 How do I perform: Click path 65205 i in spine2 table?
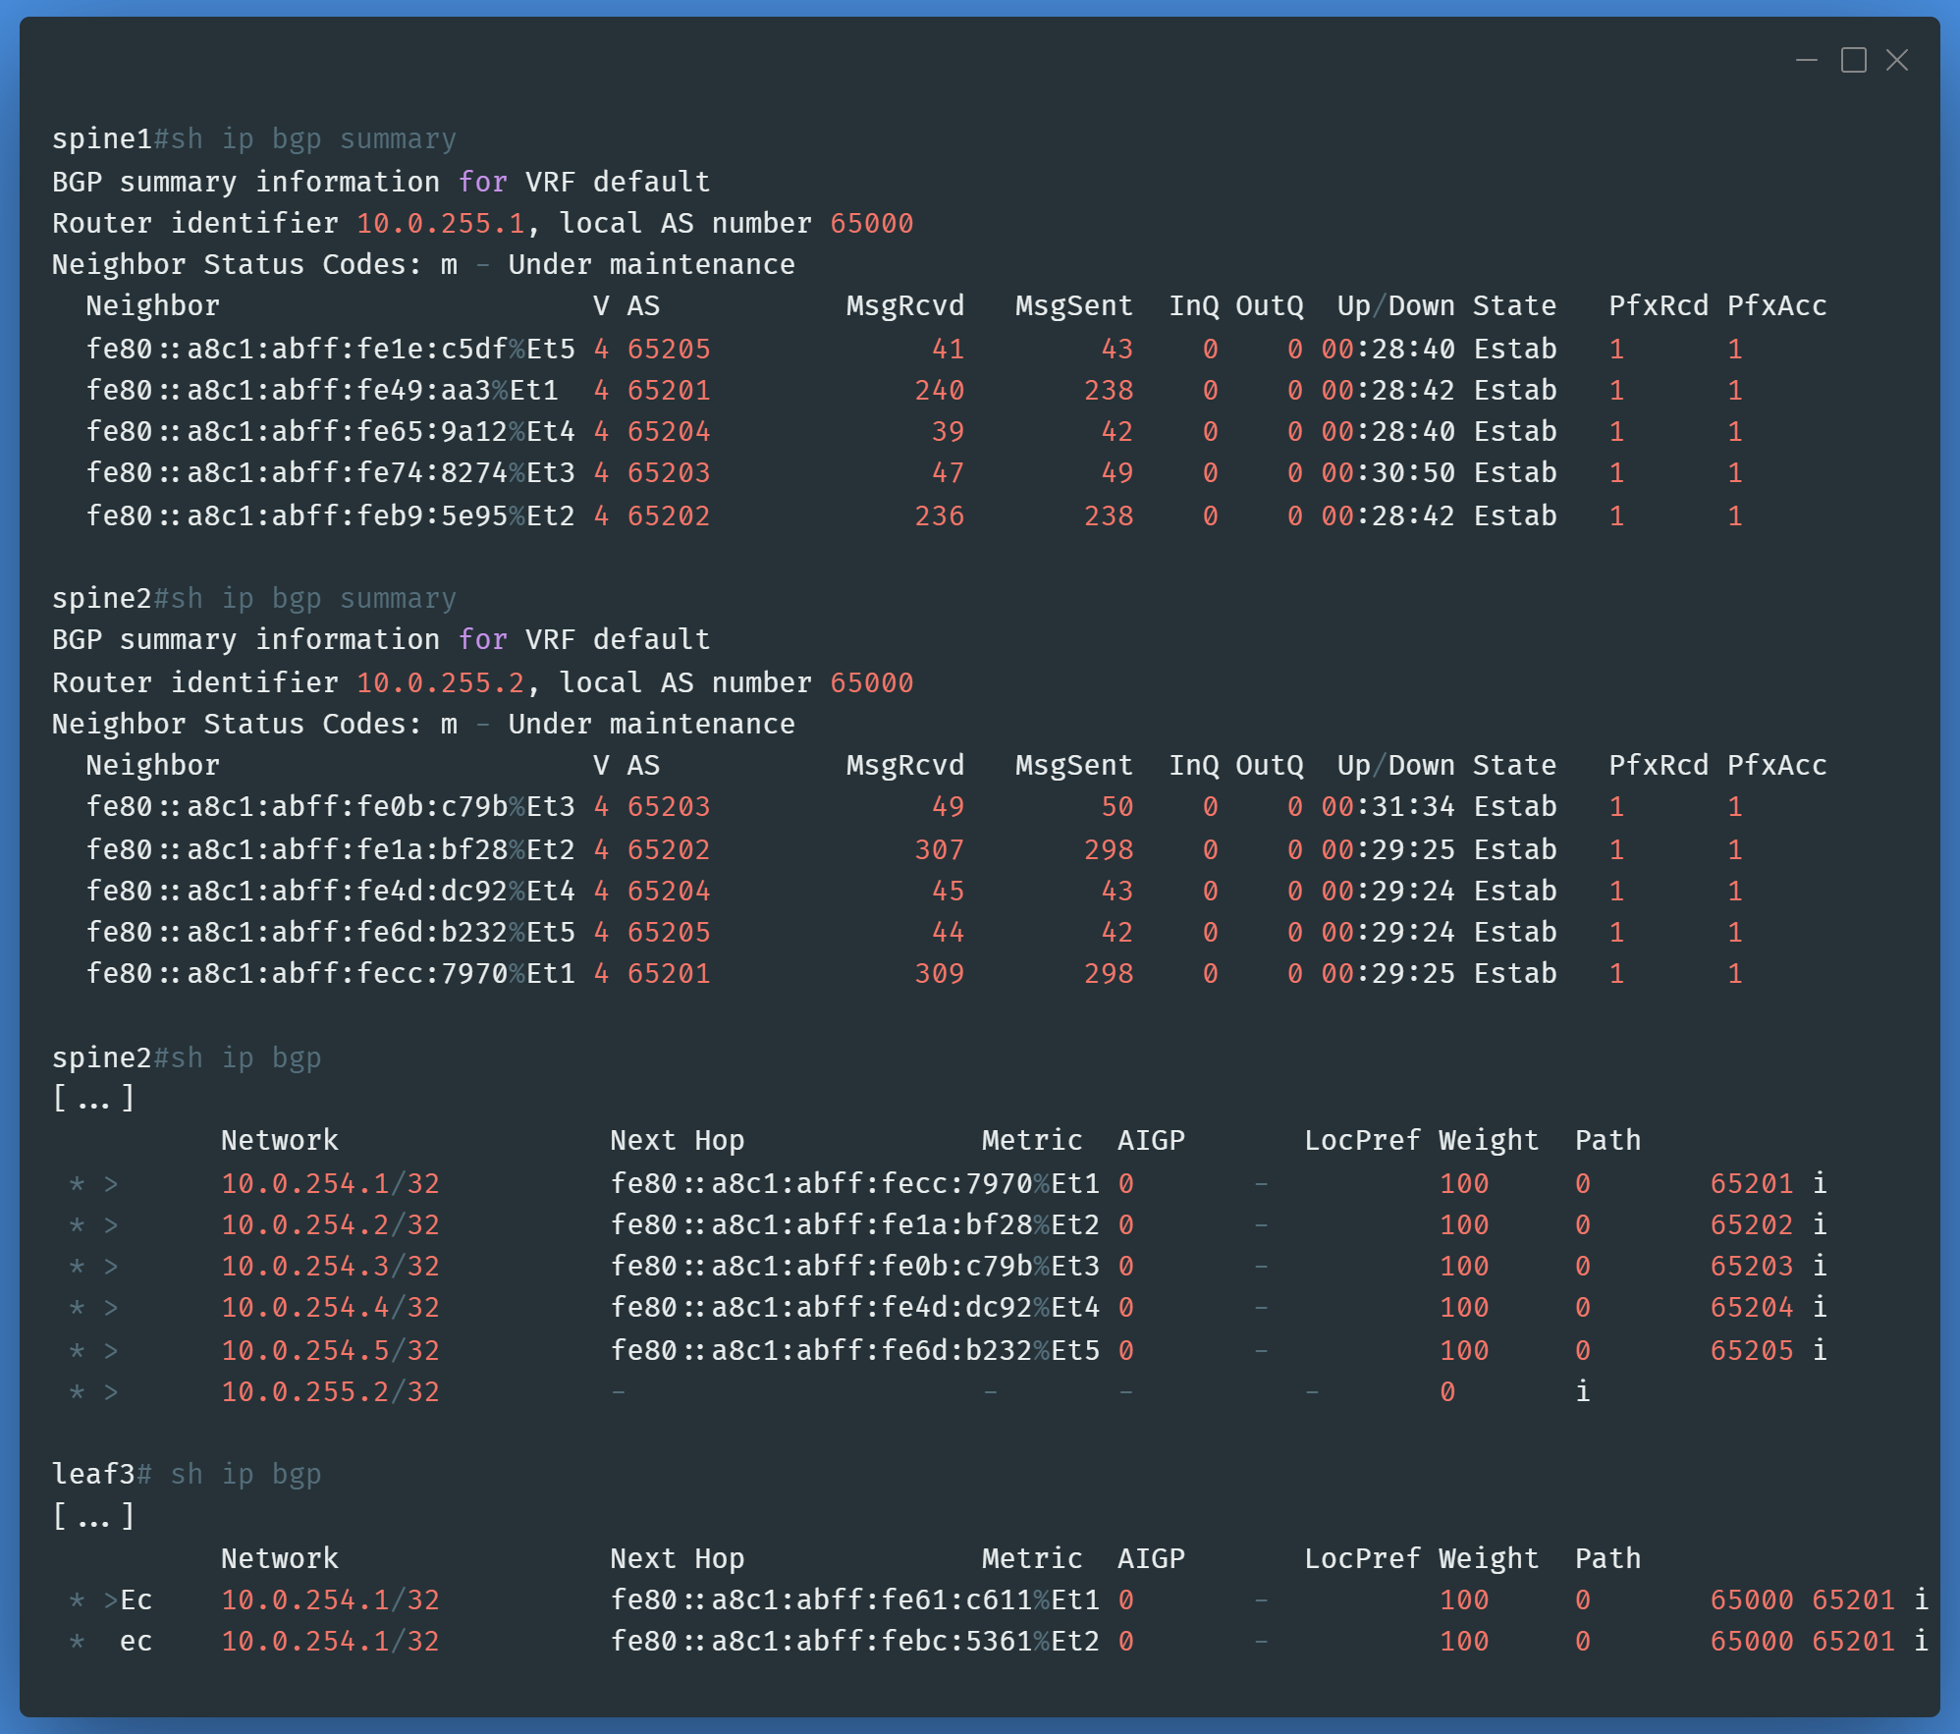click(1768, 1351)
